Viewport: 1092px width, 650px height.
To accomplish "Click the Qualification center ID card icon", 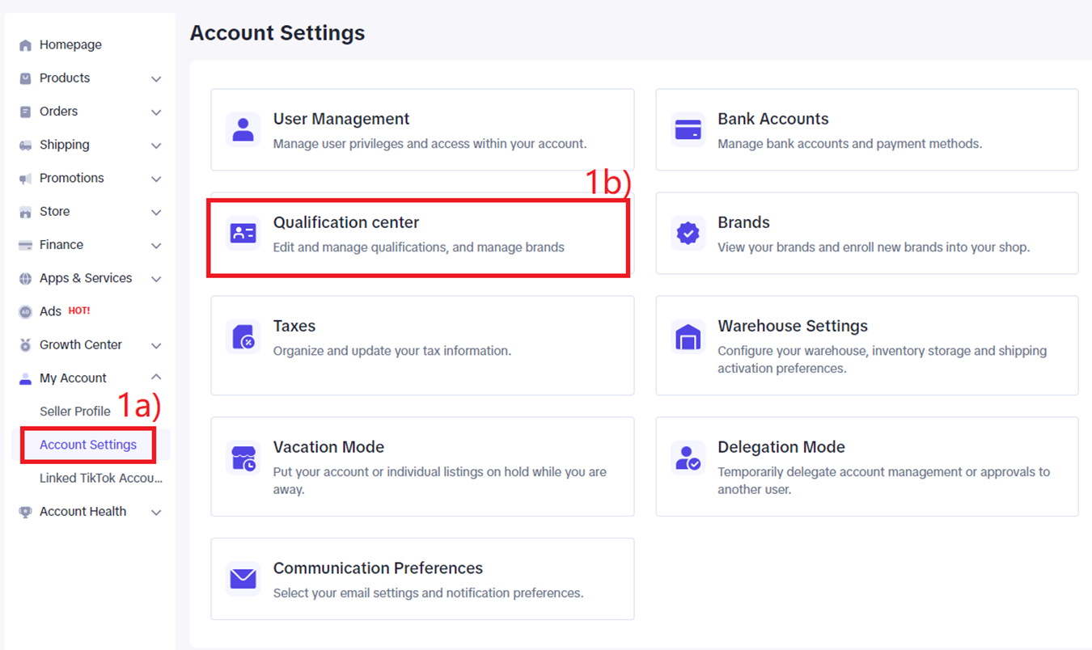I will tap(243, 234).
